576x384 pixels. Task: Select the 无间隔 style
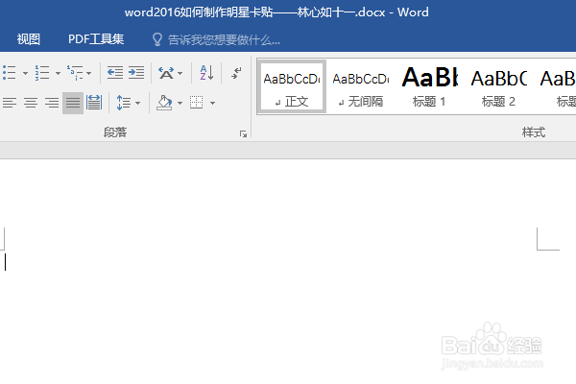[x=361, y=86]
